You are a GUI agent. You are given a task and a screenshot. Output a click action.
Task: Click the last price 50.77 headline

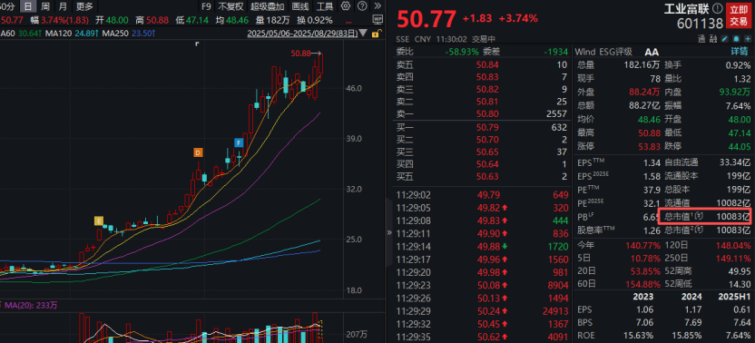pyautogui.click(x=427, y=20)
